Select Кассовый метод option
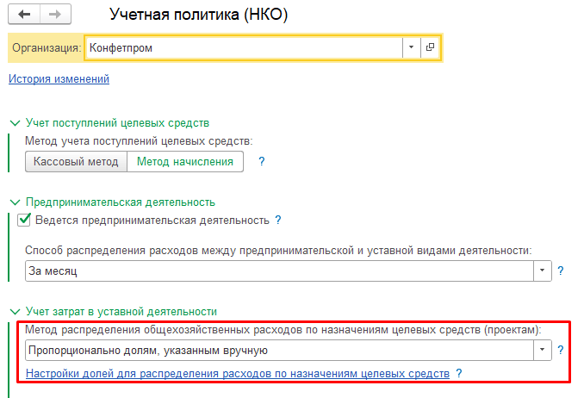584x398 pixels. tap(76, 162)
